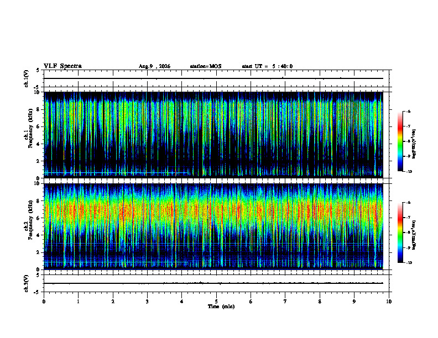Click the "-10" tick on ch.2 colorbar
This screenshot has height=338, width=438.
409,263
